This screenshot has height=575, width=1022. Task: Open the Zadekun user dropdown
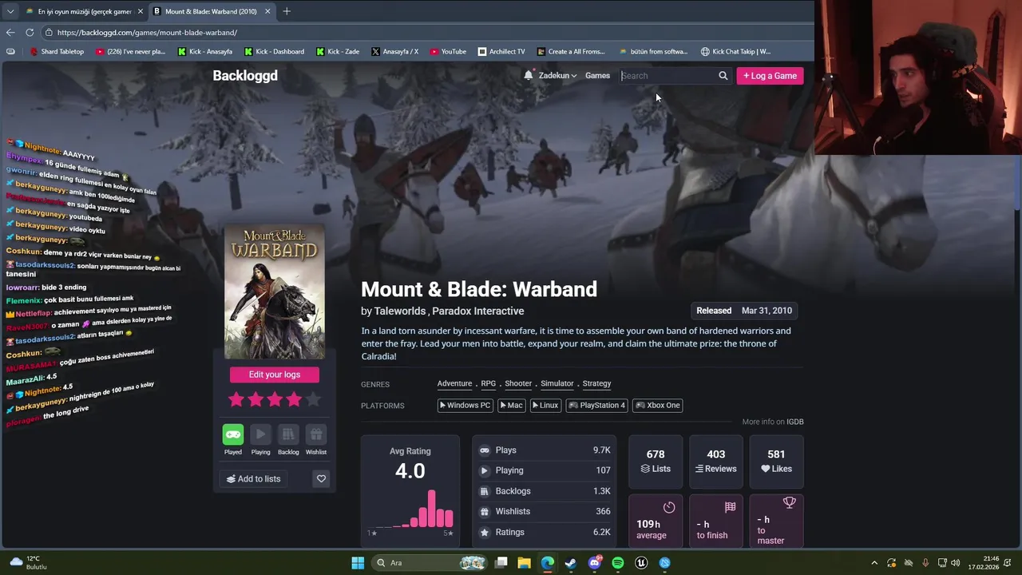557,76
